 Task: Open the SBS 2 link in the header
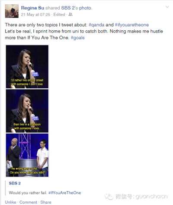[68, 8]
